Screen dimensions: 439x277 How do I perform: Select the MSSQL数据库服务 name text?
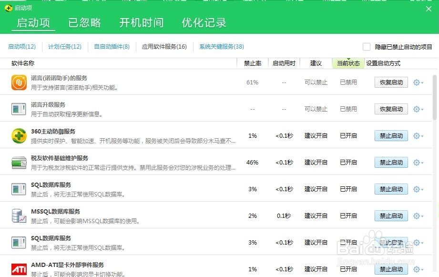tap(55, 212)
